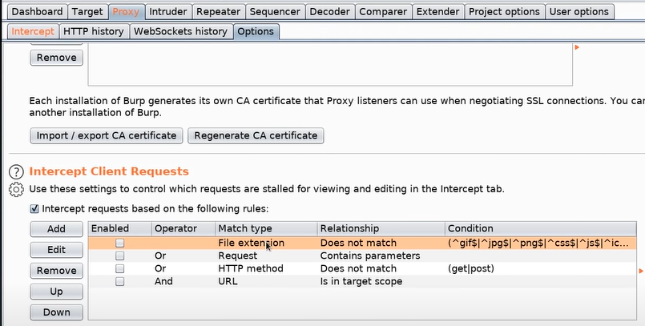Open the Decoder tab
Screen dimensions: 645x326
(330, 11)
